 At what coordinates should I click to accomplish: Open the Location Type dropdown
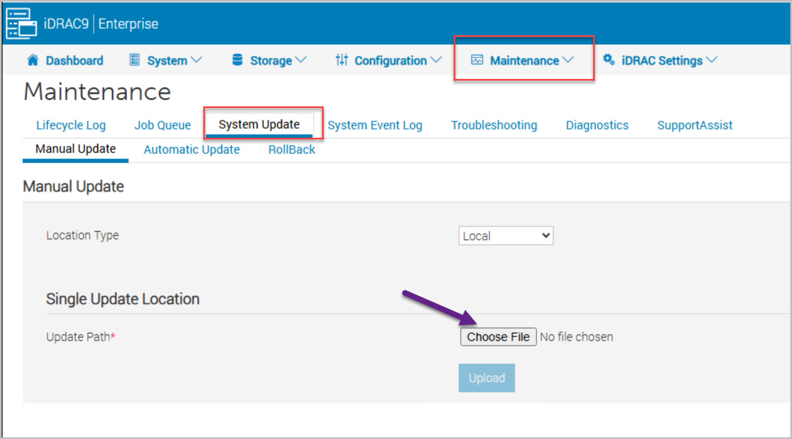506,236
